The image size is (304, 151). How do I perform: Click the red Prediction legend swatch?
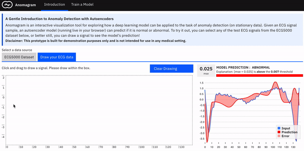coord(279,132)
